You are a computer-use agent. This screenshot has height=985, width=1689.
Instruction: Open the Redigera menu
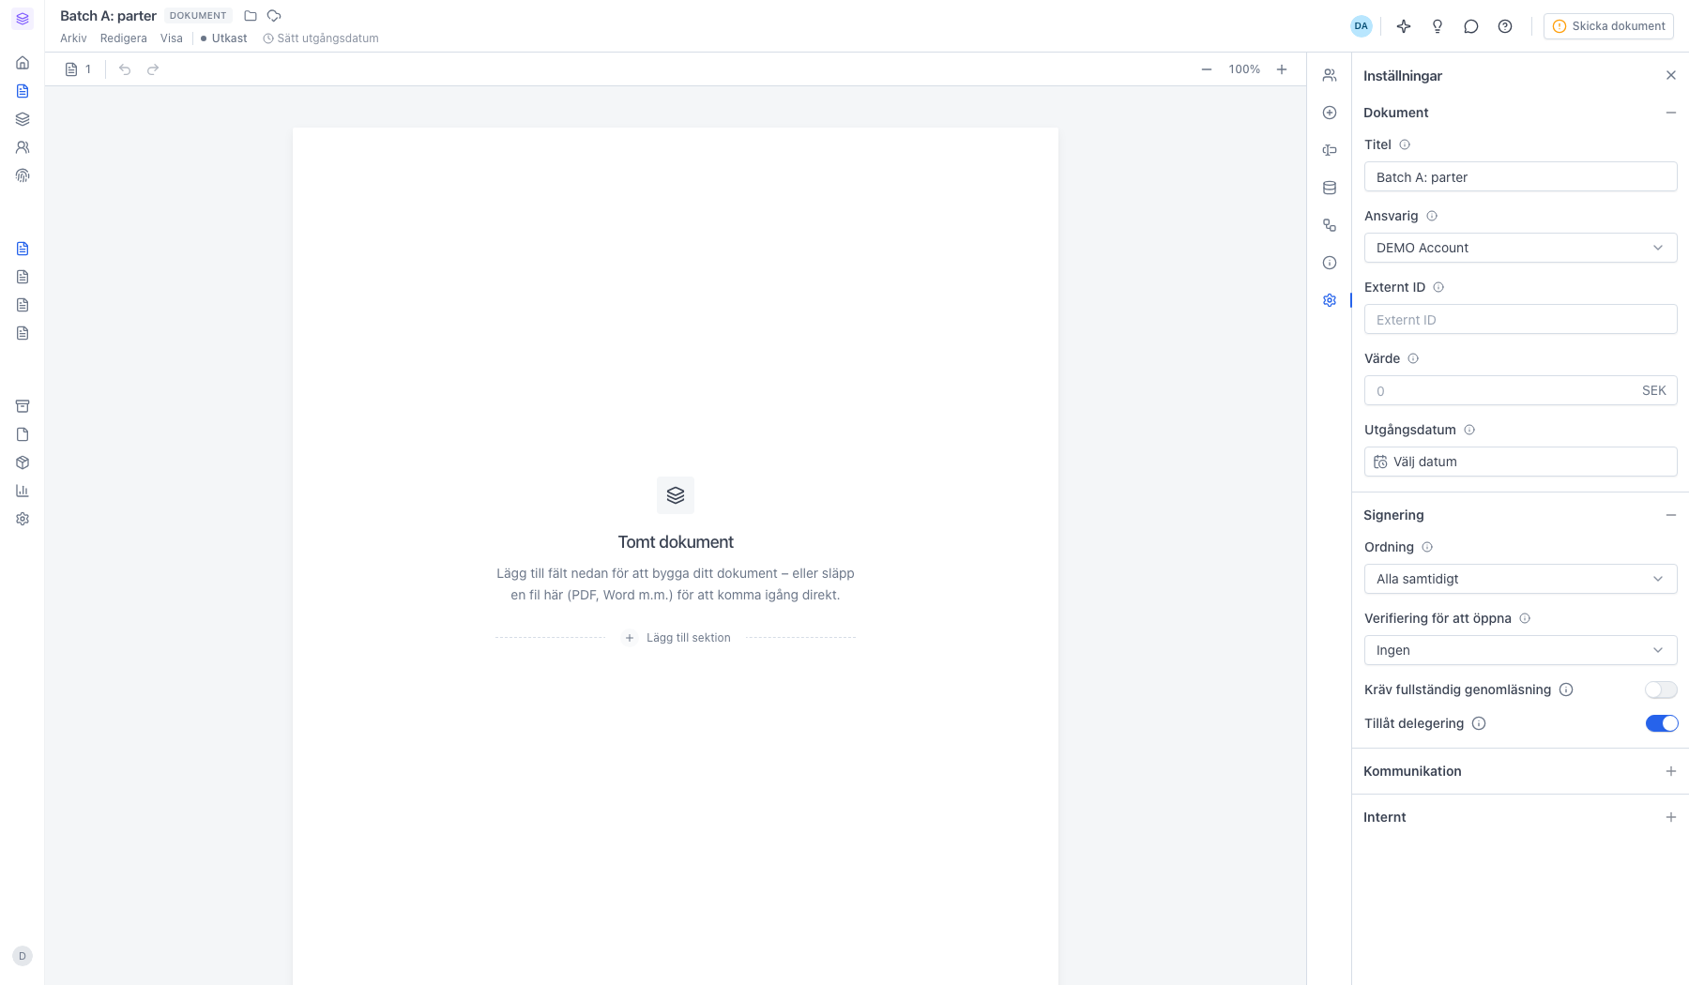click(x=124, y=38)
